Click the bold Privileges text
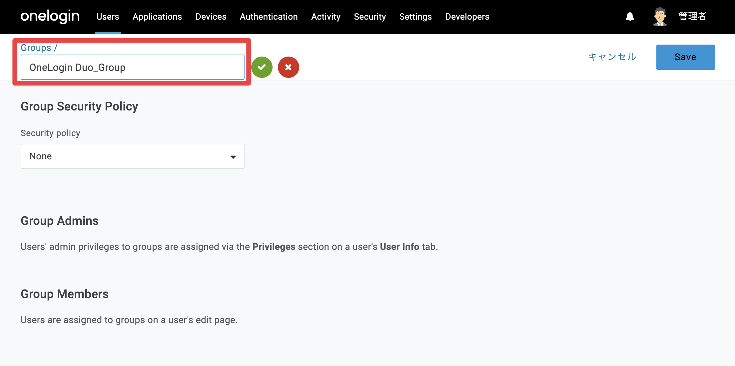 [x=274, y=247]
